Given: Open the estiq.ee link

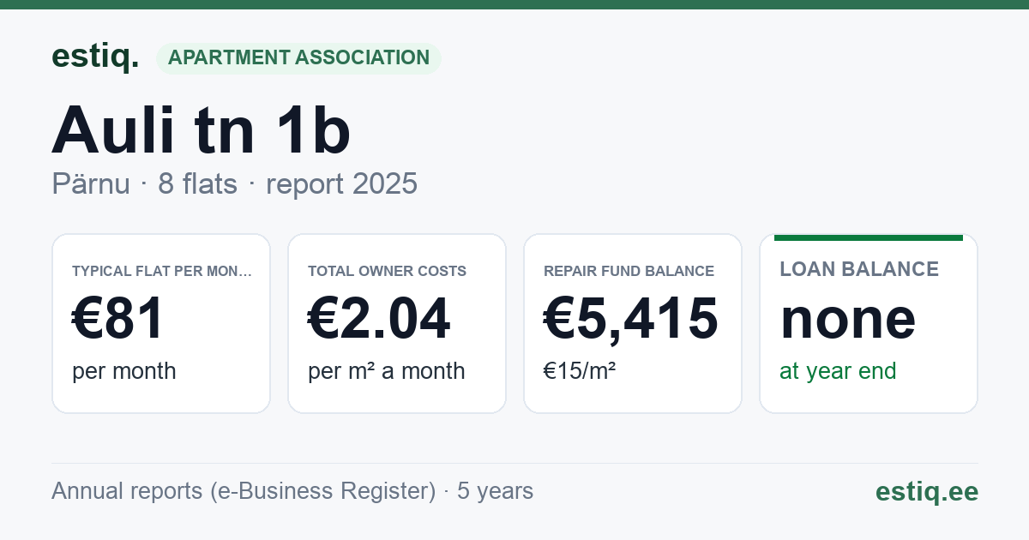Looking at the screenshot, I should point(927,491).
